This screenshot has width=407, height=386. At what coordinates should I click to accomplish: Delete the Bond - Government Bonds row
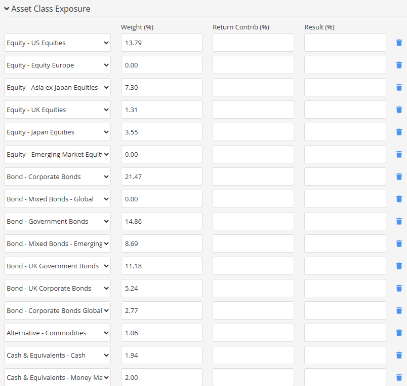click(399, 221)
